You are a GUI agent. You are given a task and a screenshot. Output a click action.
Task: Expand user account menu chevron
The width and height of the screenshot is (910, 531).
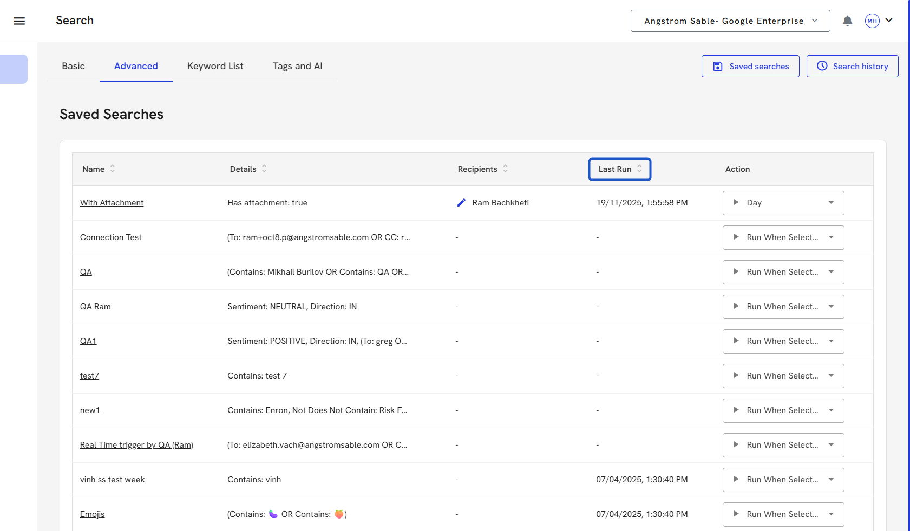[x=889, y=21]
